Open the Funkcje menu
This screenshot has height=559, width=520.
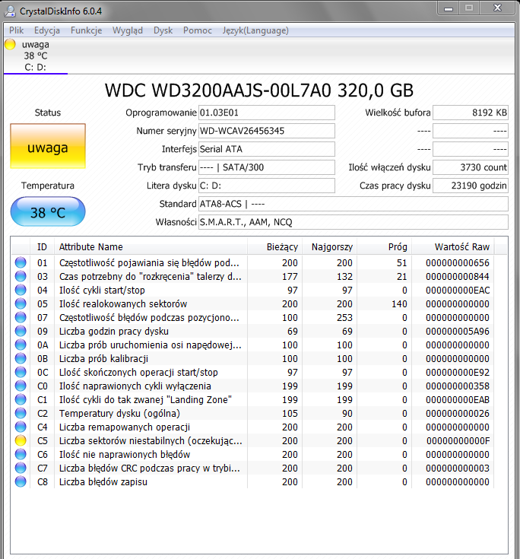click(x=86, y=30)
